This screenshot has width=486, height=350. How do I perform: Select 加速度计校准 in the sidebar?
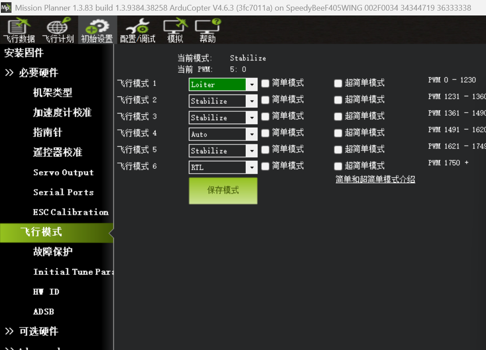click(62, 112)
